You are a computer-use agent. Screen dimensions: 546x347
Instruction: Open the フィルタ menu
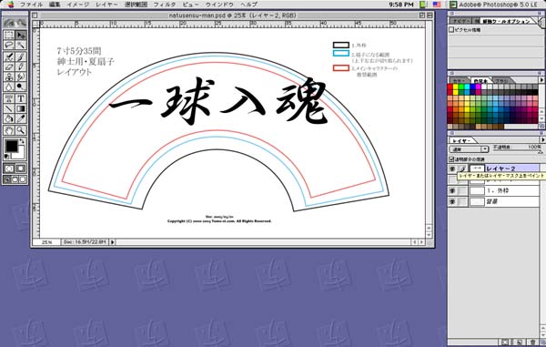[165, 5]
